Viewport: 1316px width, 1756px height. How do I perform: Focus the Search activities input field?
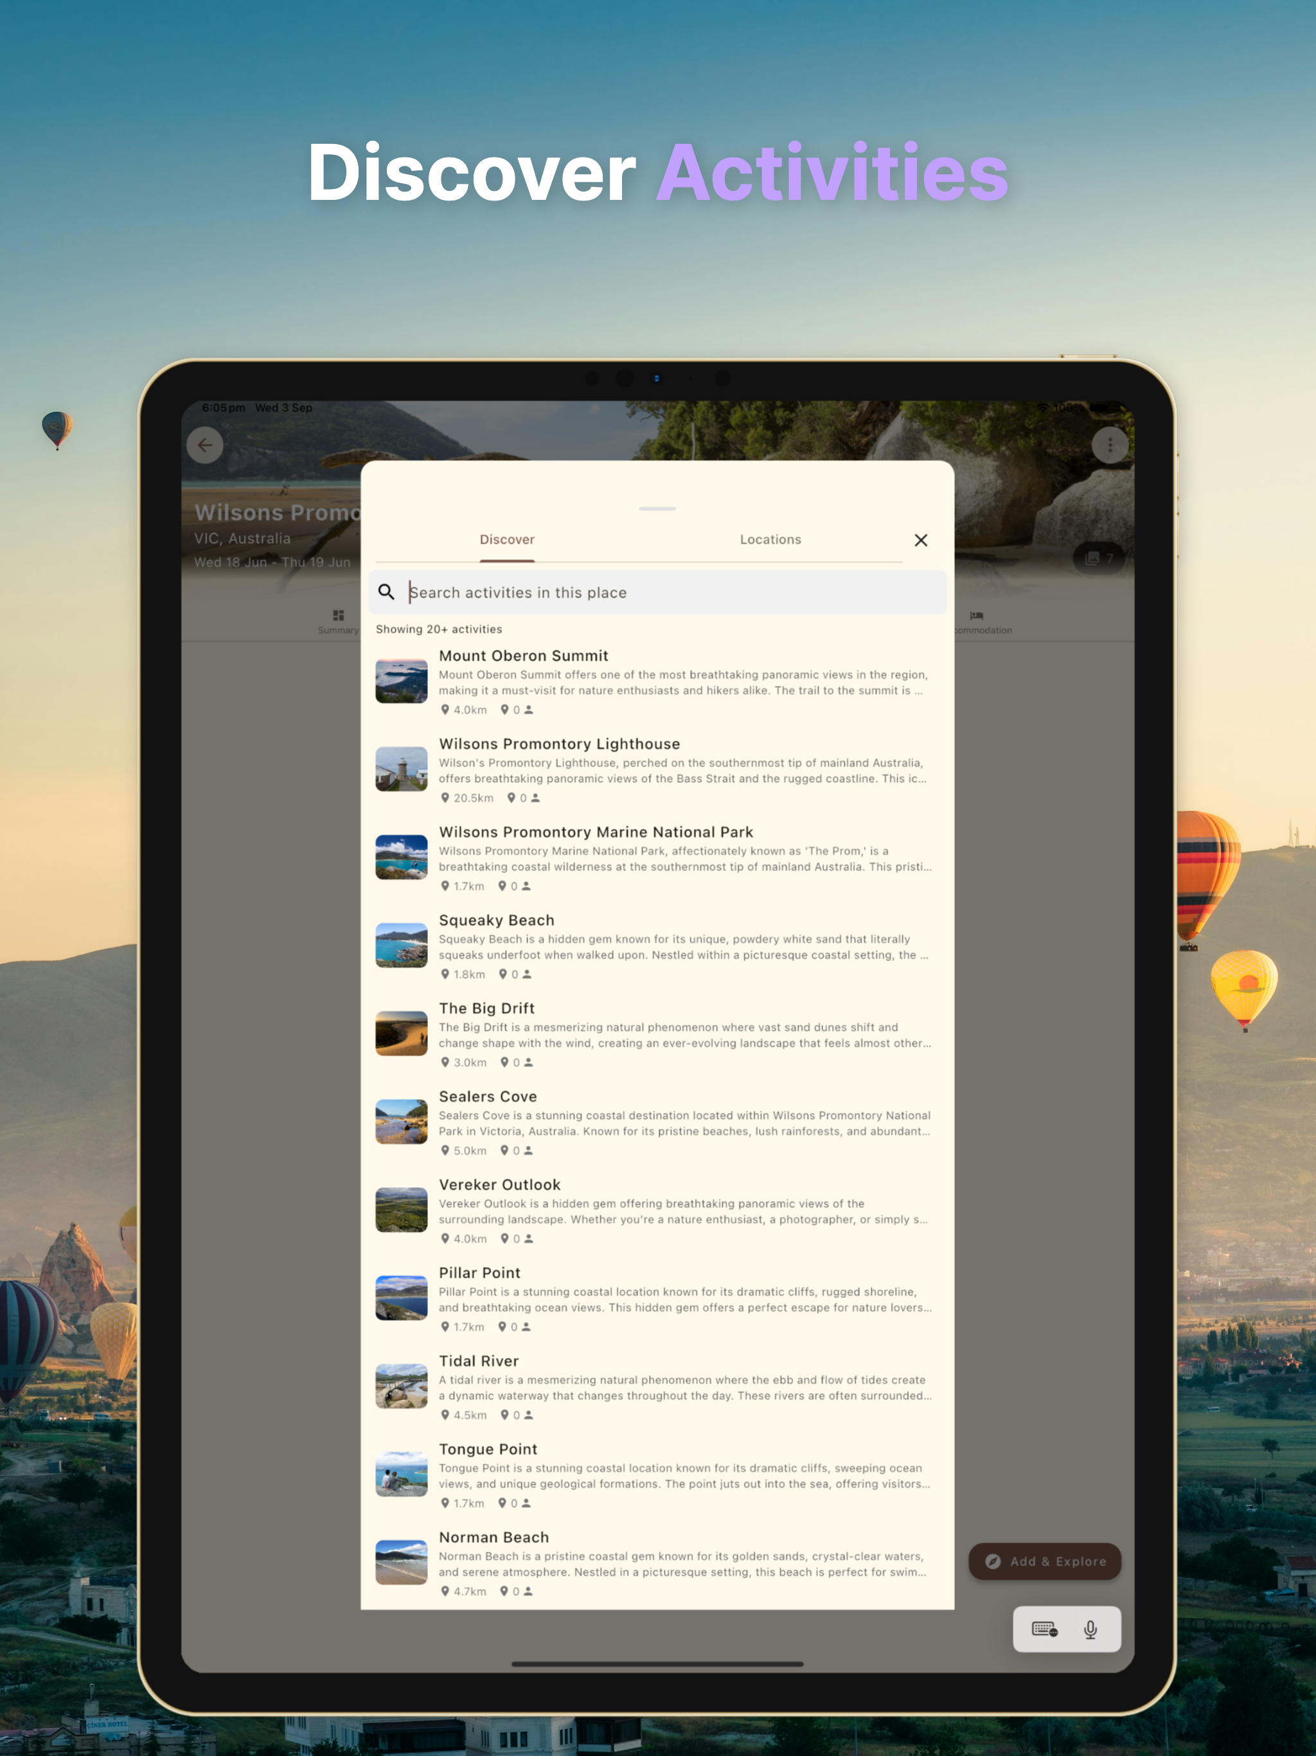click(x=657, y=592)
